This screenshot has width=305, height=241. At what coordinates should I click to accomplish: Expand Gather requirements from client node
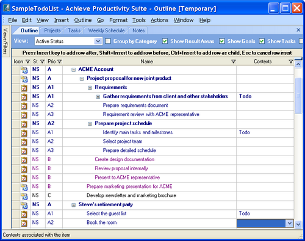(98, 97)
